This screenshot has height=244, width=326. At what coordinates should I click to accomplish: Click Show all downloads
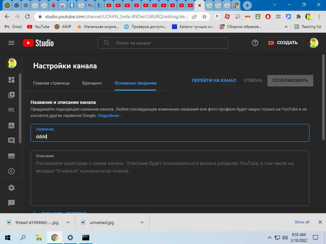pyautogui.click(x=302, y=222)
